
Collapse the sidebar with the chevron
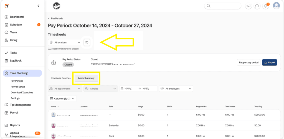38,6
